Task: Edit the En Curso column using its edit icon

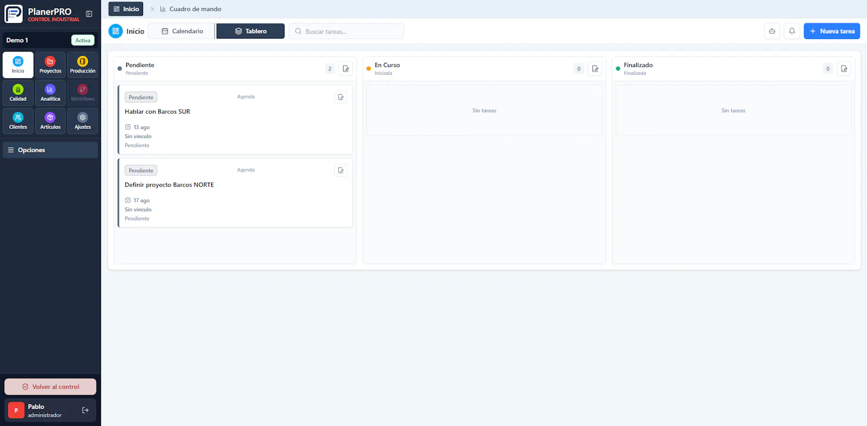Action: (x=595, y=69)
